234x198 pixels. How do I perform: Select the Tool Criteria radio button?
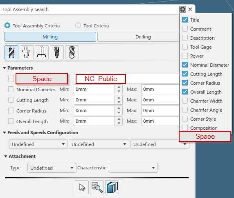pos(78,25)
